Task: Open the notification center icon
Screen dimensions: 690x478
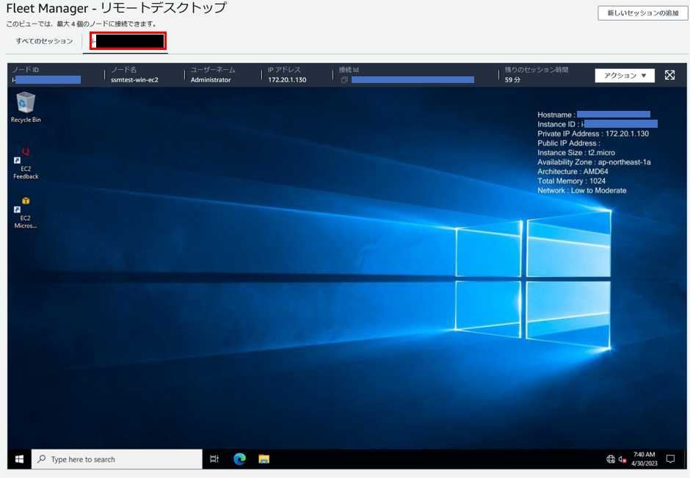Action: 670,459
